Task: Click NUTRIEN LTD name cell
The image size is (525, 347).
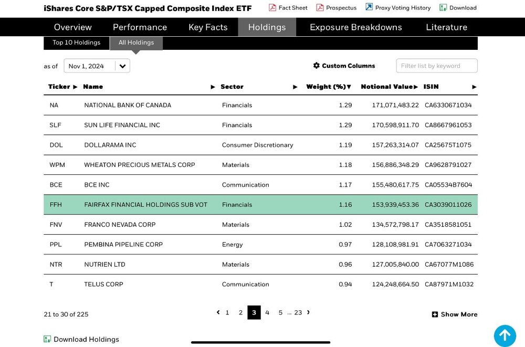Action: click(x=104, y=265)
